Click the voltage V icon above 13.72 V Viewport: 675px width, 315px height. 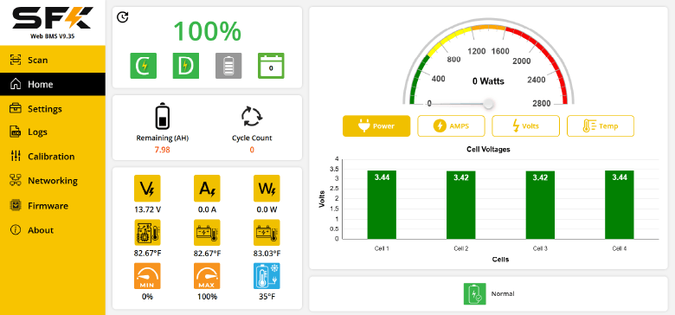tap(147, 189)
